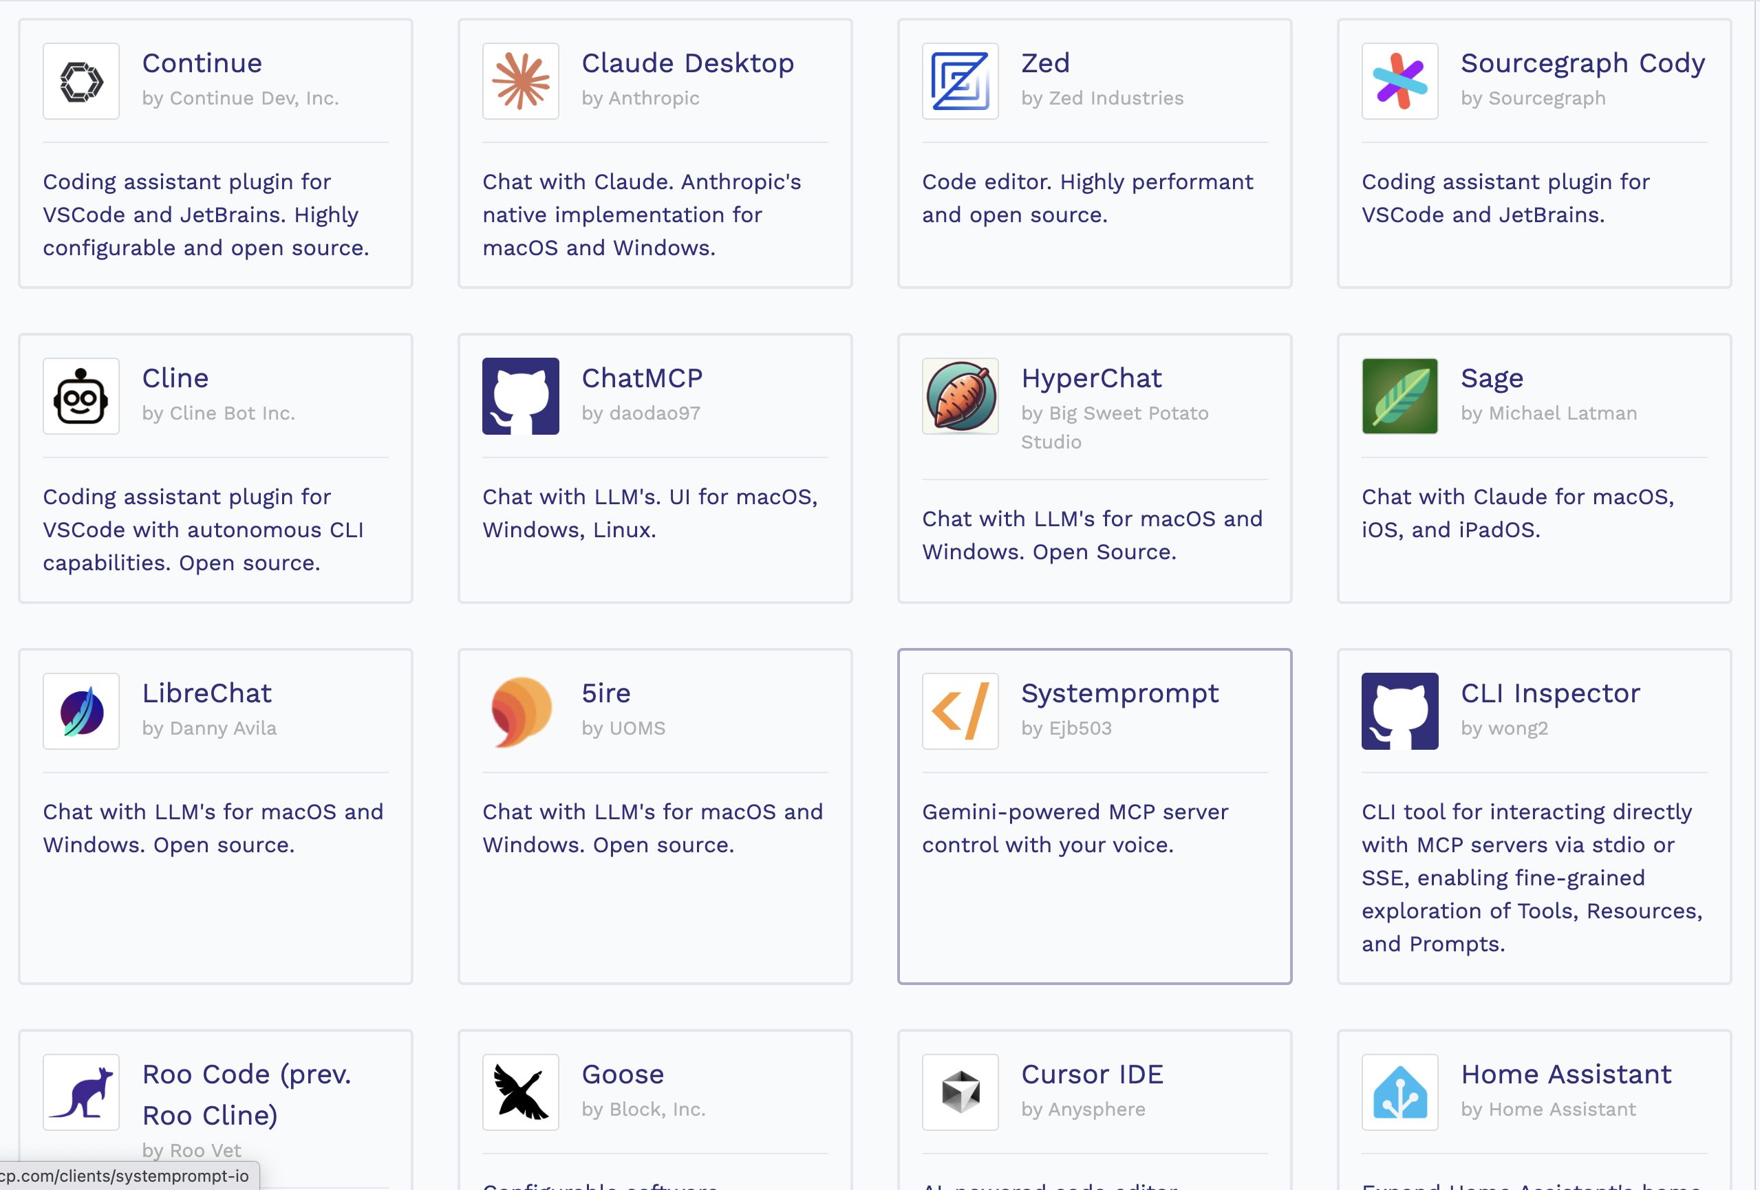Click 'by Anthropic' author text
The width and height of the screenshot is (1760, 1190).
pos(640,98)
